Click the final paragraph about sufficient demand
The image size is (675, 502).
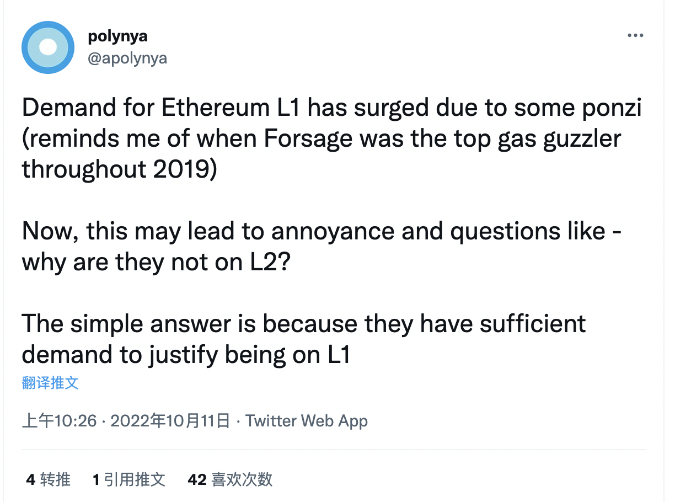pos(304,339)
